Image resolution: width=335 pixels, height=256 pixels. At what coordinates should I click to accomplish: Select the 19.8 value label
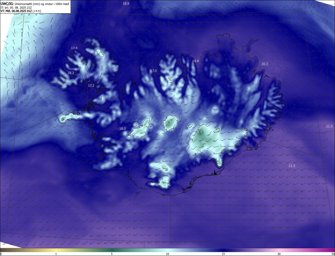pos(196,61)
